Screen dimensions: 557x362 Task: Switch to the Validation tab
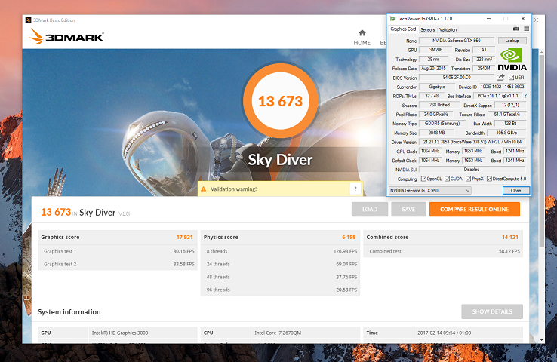[448, 30]
